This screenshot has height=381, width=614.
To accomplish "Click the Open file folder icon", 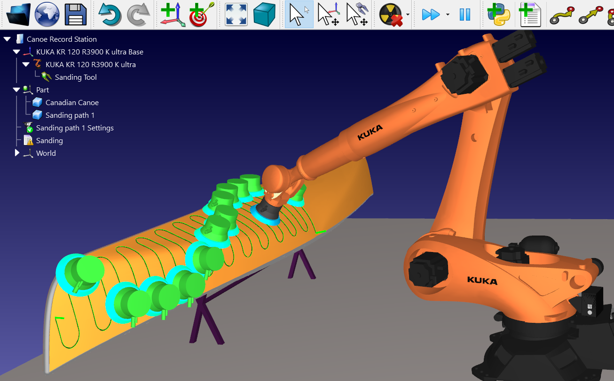I will click(x=18, y=15).
